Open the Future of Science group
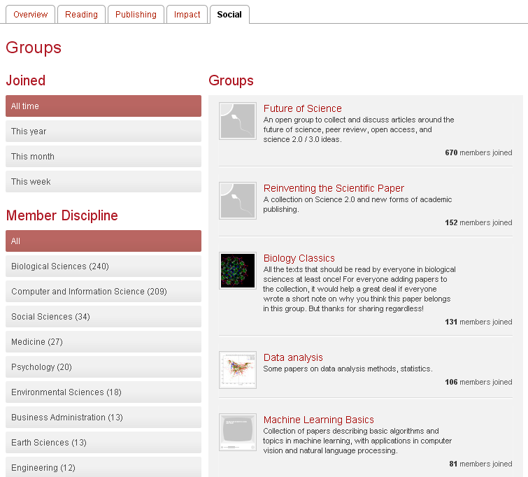Viewport: 528px width, 477px height. [302, 108]
